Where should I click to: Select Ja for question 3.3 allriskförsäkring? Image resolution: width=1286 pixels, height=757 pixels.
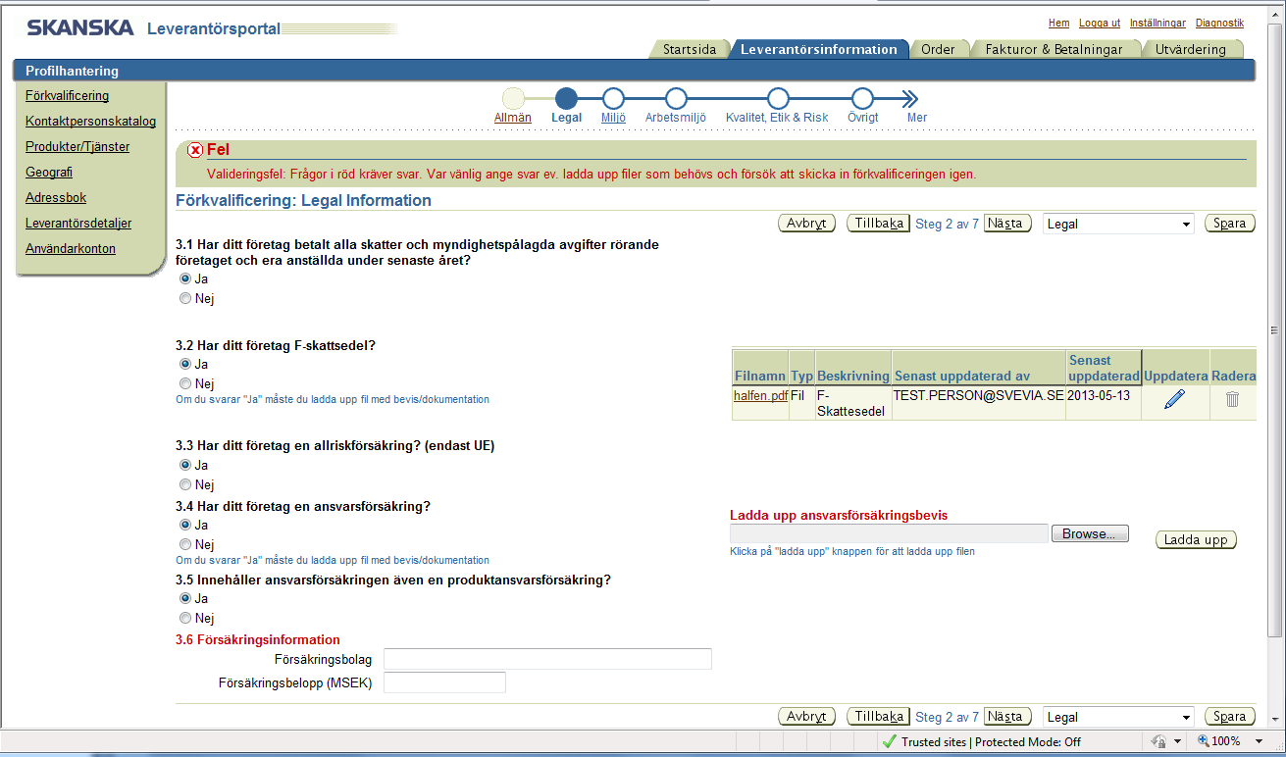(x=185, y=465)
